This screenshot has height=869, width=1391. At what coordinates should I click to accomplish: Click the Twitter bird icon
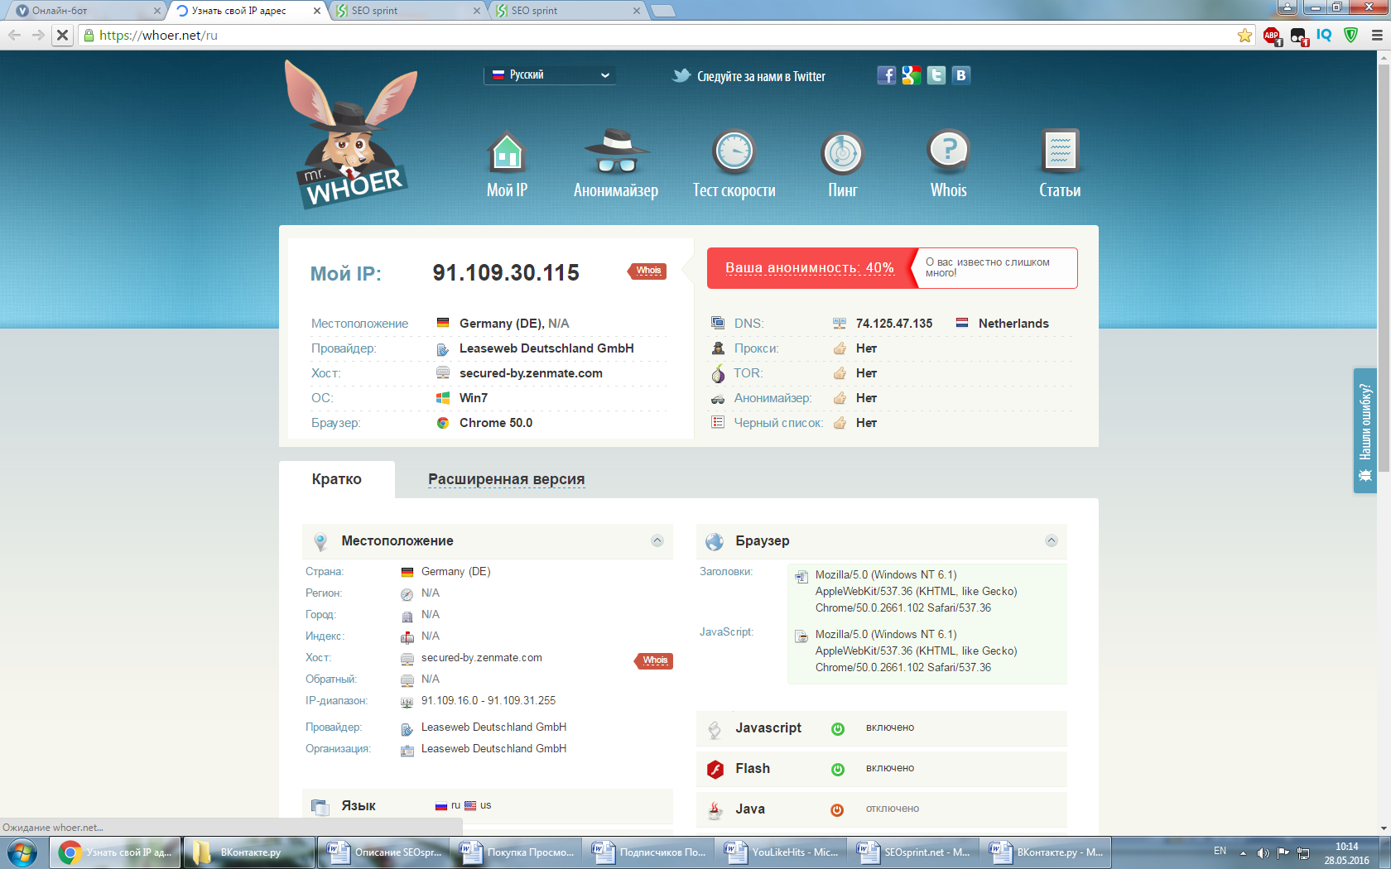tap(681, 75)
